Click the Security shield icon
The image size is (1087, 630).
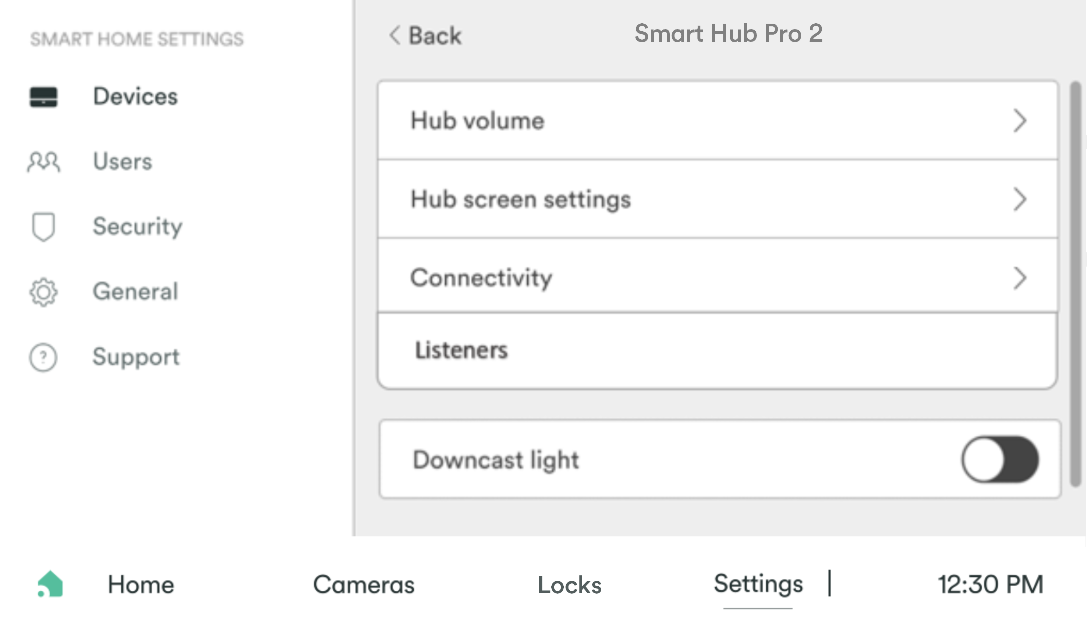pos(43,227)
